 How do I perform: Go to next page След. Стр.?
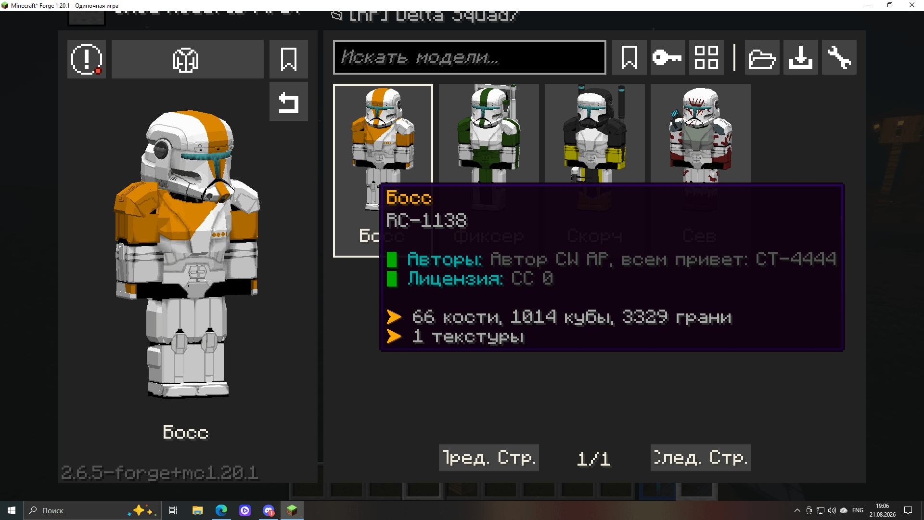(700, 458)
